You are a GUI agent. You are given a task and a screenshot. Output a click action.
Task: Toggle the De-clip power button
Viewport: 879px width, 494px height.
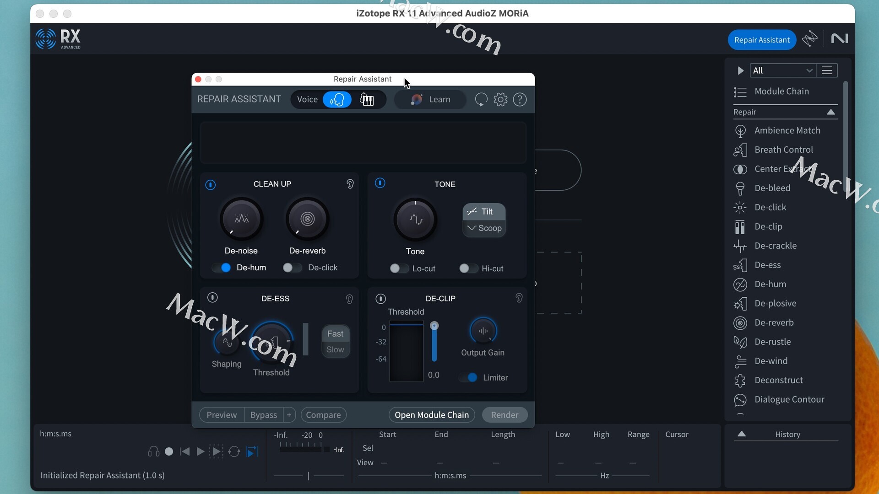point(381,299)
